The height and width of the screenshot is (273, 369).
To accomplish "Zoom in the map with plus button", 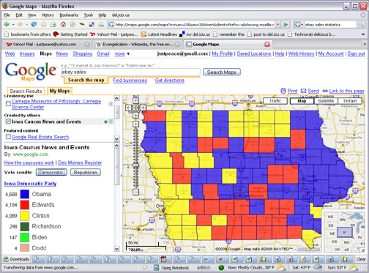I will (x=135, y=124).
